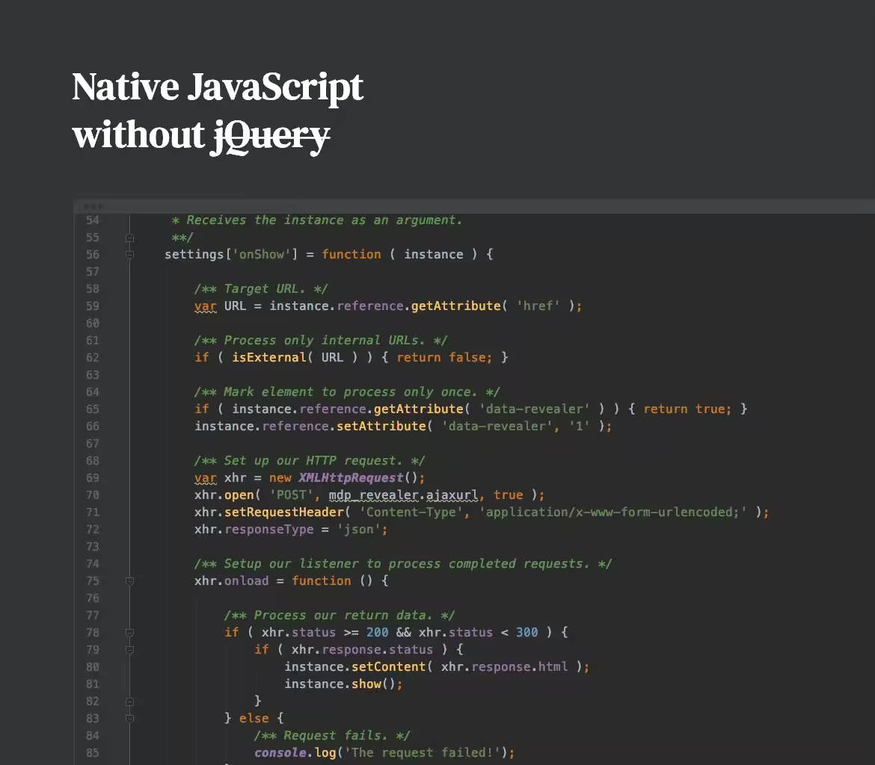Collapse the nested if fold on line 79

pyautogui.click(x=129, y=650)
